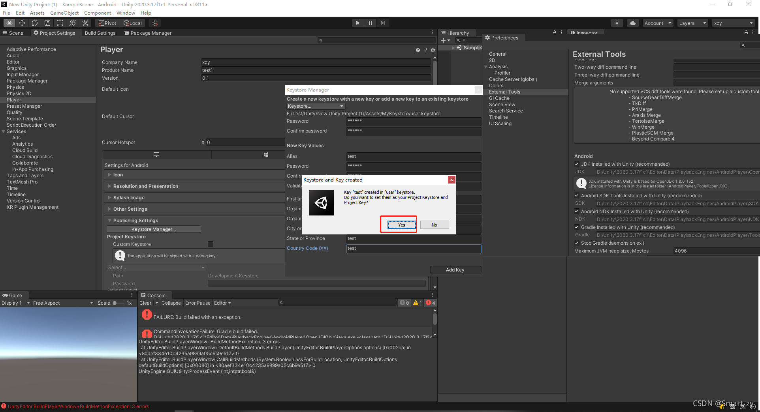Expand Resolution and Presentation section

click(194, 186)
